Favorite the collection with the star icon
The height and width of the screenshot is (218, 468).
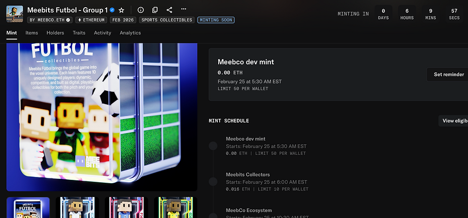(x=121, y=10)
